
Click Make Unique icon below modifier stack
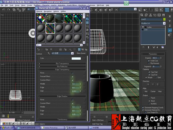(x=154, y=47)
